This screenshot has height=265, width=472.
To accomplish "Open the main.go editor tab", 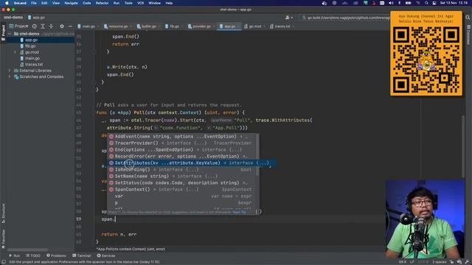I will pos(88,26).
